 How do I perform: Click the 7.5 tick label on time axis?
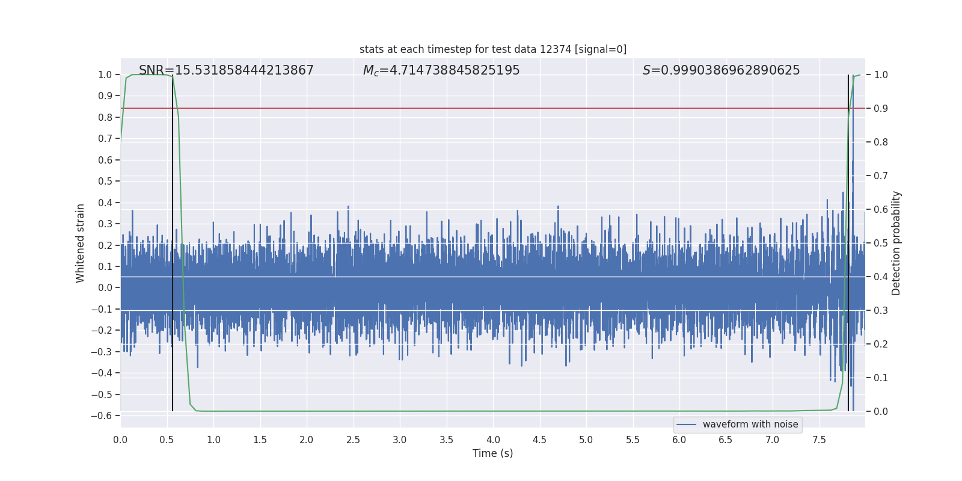coord(819,440)
